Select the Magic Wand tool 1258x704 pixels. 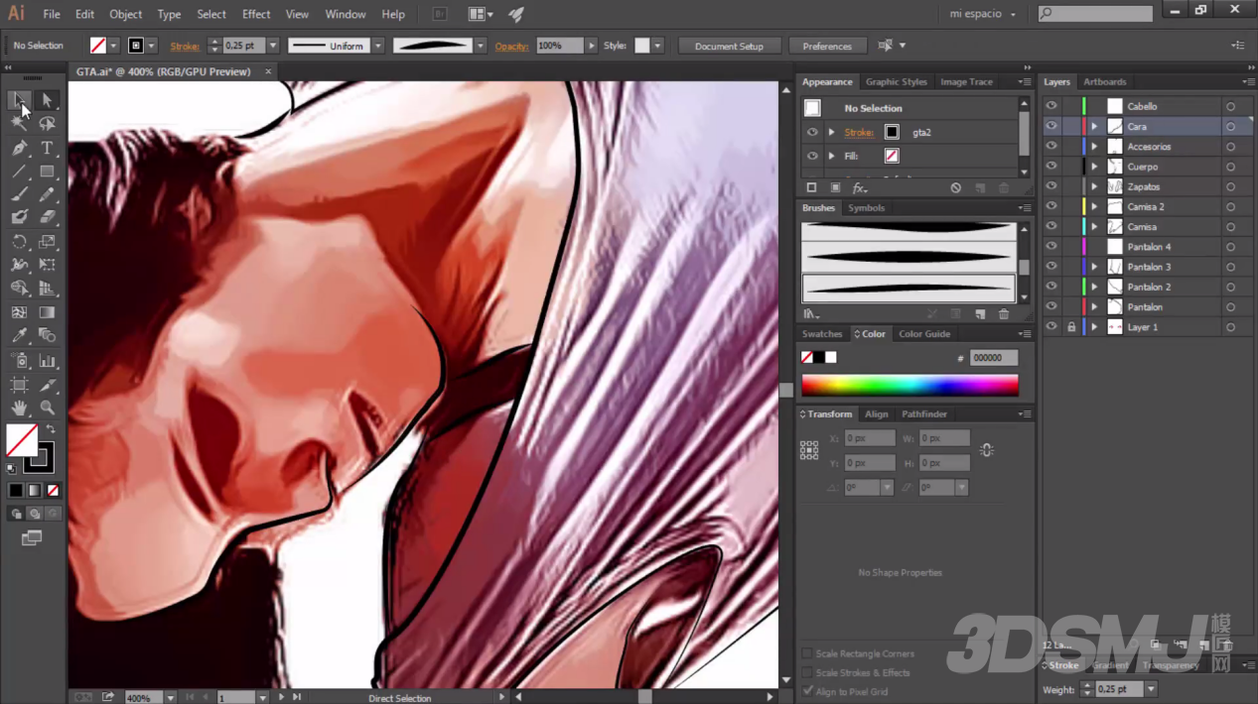(x=19, y=124)
